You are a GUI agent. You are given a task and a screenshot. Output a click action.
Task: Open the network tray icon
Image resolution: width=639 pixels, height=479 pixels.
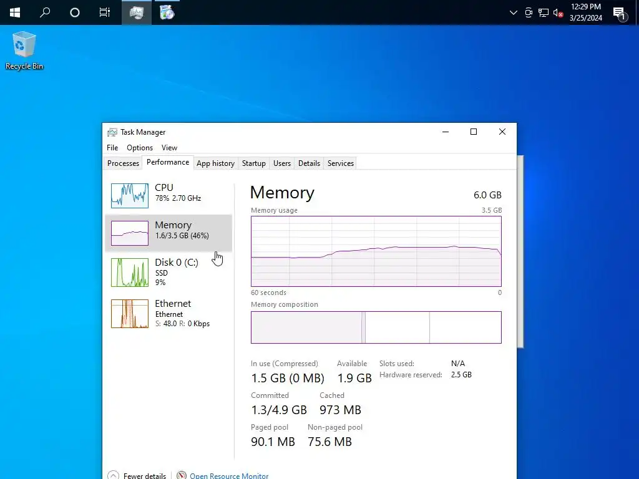pos(544,12)
